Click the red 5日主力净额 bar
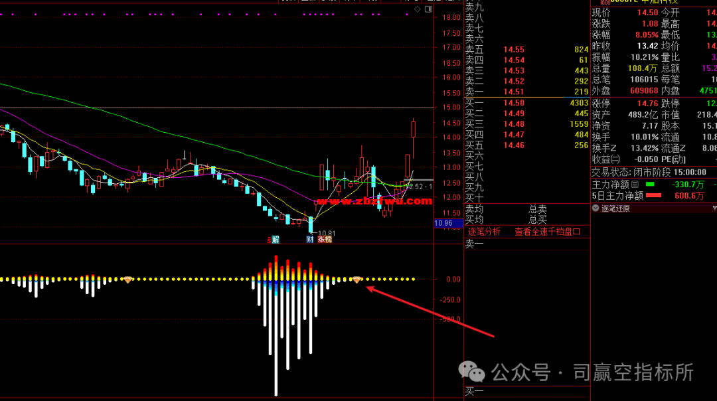 (x=653, y=195)
